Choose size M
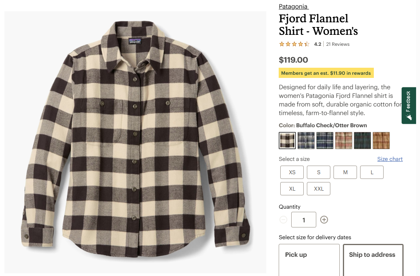The height and width of the screenshot is (276, 420). (x=345, y=172)
